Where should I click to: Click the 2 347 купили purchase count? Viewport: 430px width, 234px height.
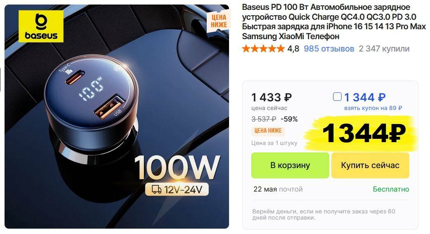pyautogui.click(x=384, y=49)
